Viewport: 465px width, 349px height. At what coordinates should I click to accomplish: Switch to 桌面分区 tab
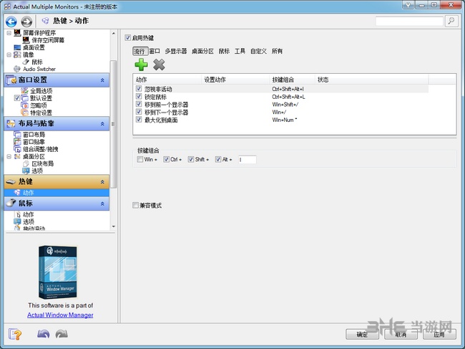pos(203,51)
